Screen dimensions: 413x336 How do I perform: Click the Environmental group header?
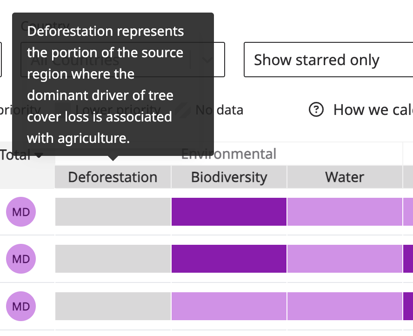pyautogui.click(x=228, y=154)
